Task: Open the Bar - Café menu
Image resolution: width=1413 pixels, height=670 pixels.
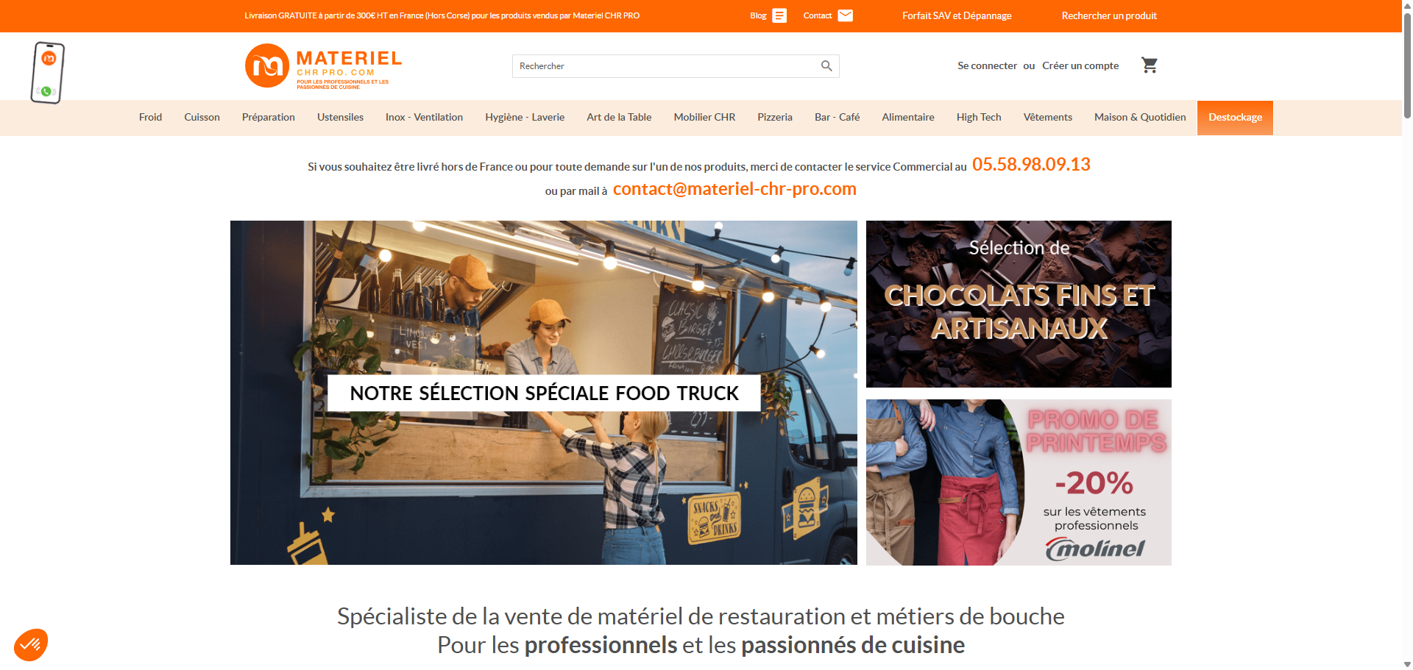Action: [x=837, y=118]
